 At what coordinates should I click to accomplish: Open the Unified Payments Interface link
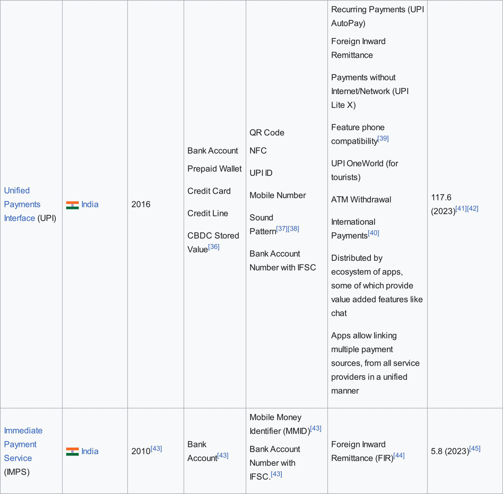[22, 204]
